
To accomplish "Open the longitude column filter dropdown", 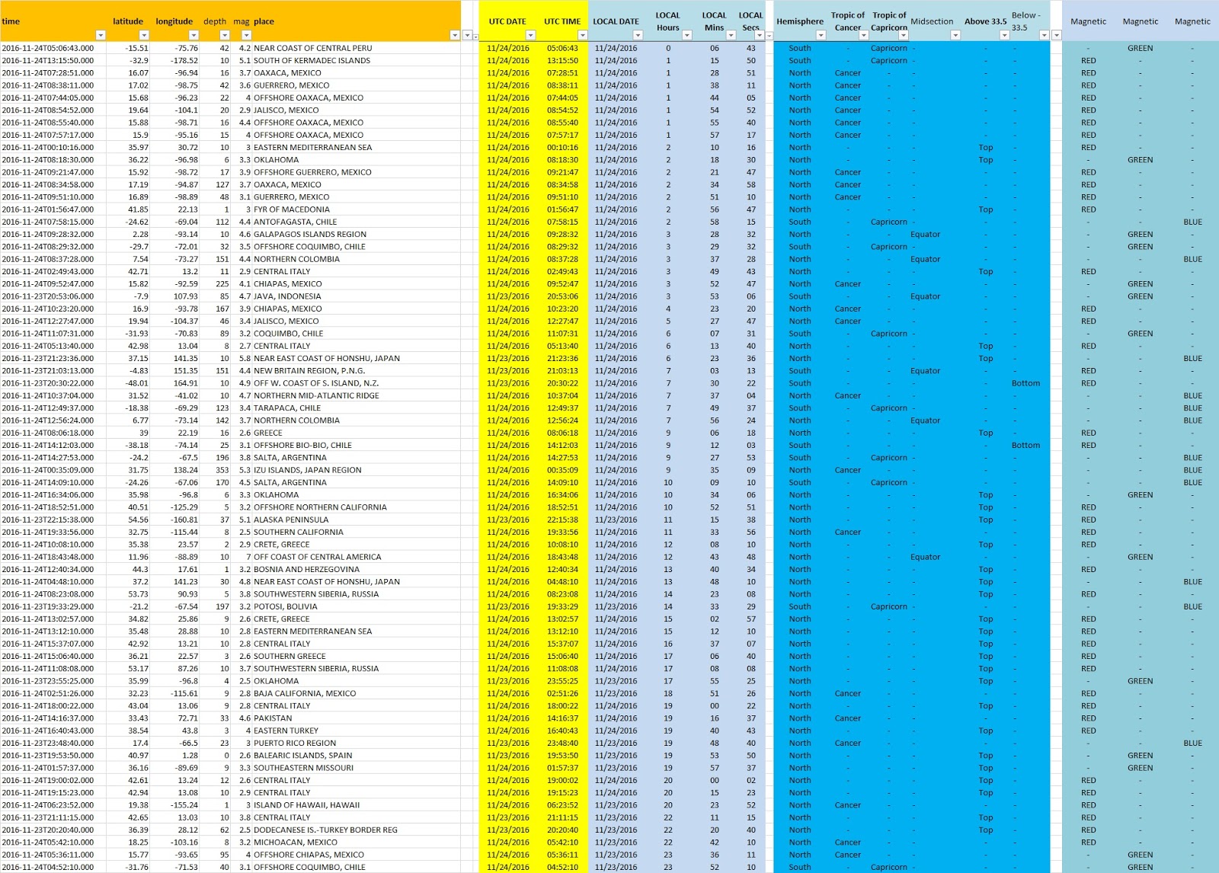I will point(194,35).
